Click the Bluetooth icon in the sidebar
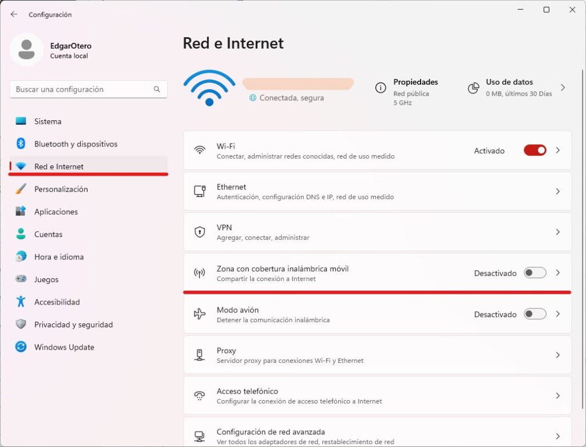The image size is (586, 447). (x=21, y=144)
